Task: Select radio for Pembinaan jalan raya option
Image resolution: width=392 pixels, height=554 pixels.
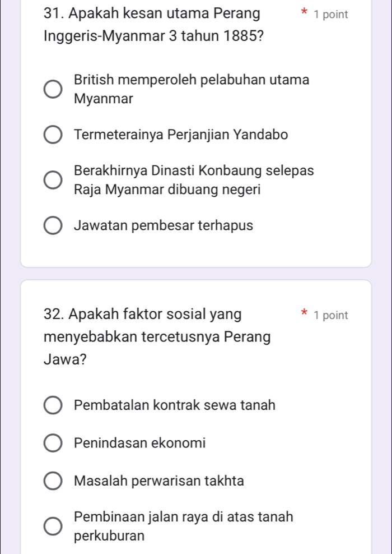Action: [53, 526]
